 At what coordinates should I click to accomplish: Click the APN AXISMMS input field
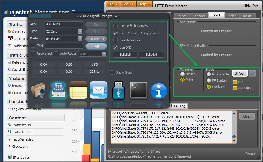tap(64, 24)
